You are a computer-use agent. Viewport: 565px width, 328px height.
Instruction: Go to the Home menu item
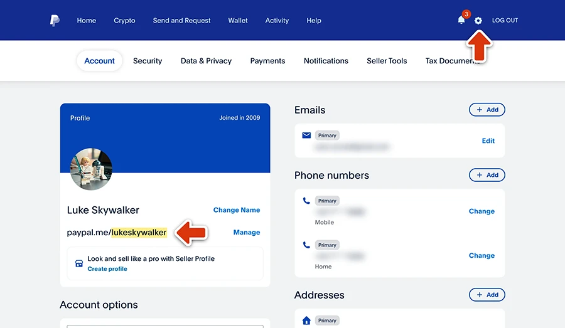87,21
